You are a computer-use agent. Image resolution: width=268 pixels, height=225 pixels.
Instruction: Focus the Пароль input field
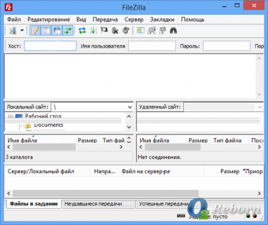pos(226,46)
